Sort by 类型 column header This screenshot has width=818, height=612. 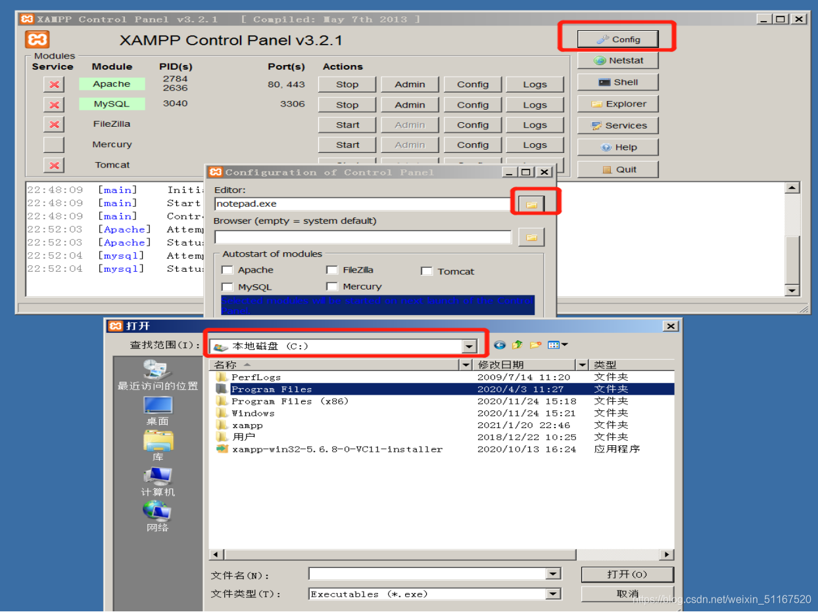[633, 365]
